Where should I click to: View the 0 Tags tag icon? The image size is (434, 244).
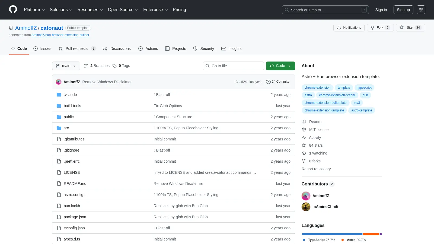(x=114, y=66)
